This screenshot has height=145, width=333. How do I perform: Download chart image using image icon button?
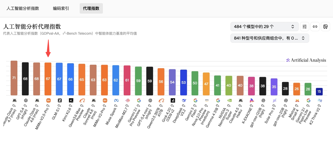pos(325,27)
